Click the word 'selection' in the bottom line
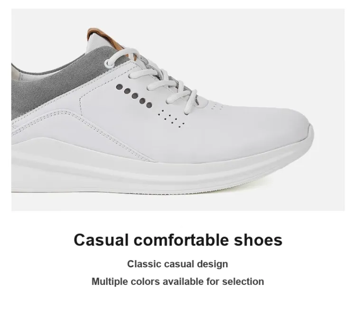 (243, 282)
